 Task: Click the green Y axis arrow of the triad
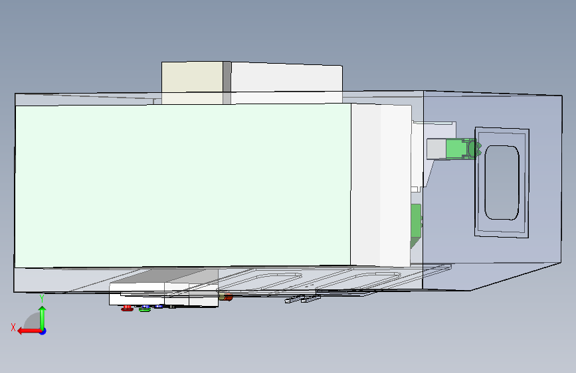(x=43, y=318)
